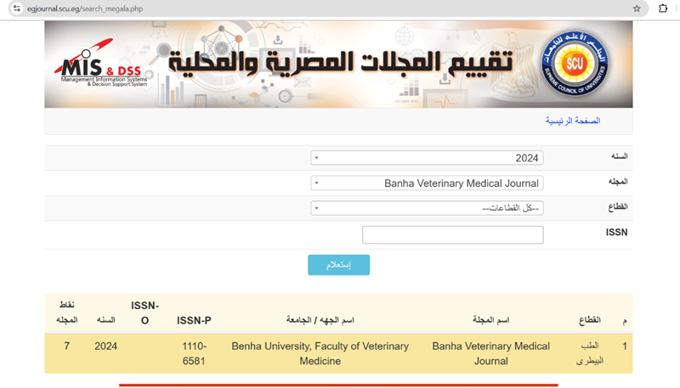The image size is (680, 388).
Task: Open the browser extensions puzzle icon
Action: click(x=663, y=8)
